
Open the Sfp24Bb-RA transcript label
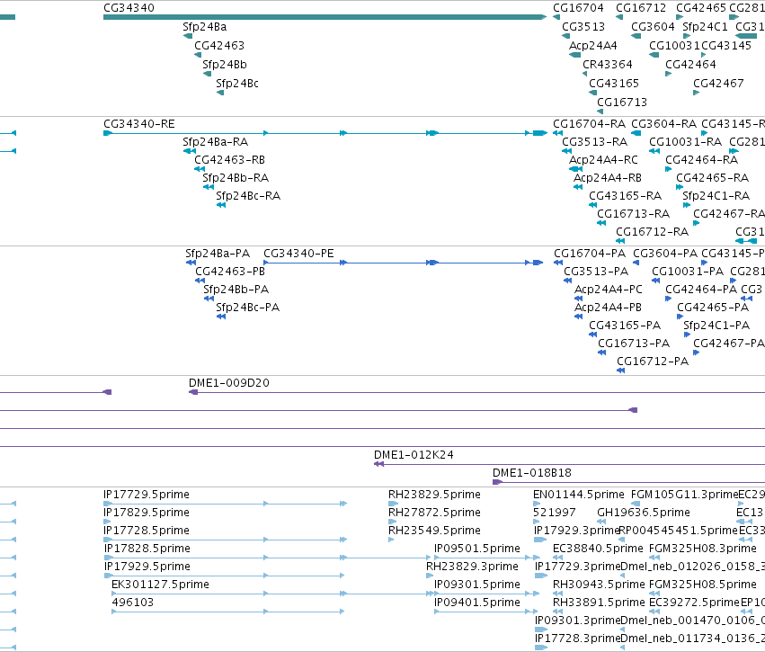pos(236,178)
